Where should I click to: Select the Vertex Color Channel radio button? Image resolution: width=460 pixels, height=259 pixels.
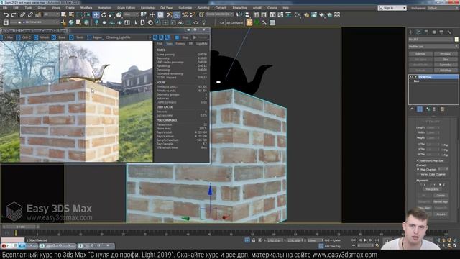pos(418,174)
